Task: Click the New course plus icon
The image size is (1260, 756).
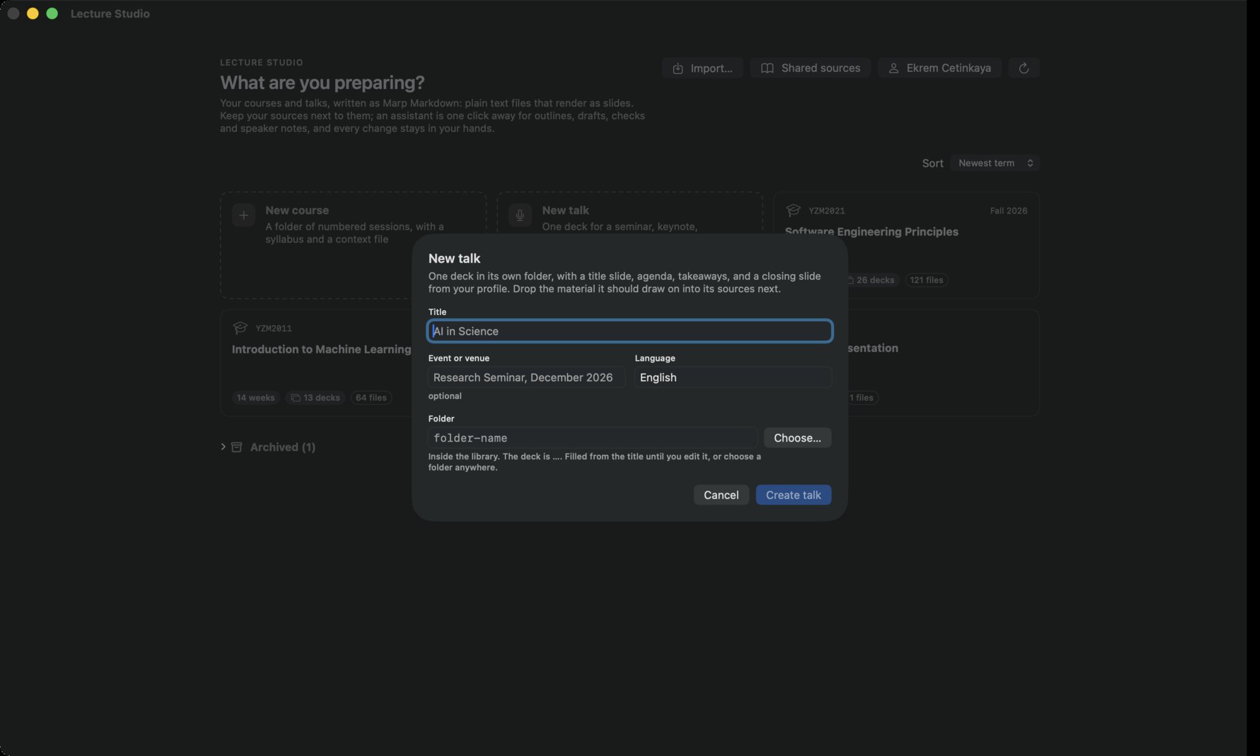Action: 244,215
